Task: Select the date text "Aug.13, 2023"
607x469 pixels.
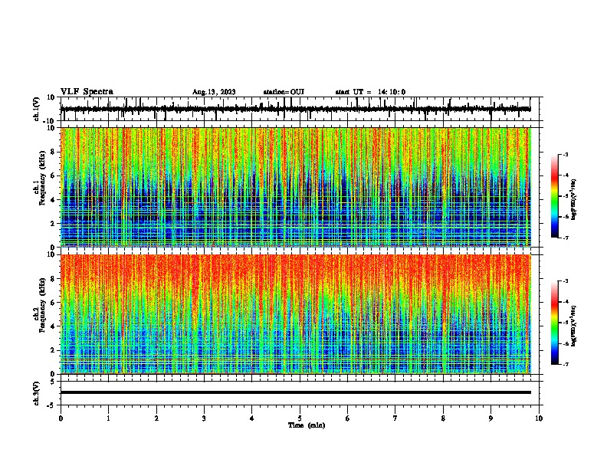Action: pyautogui.click(x=214, y=92)
